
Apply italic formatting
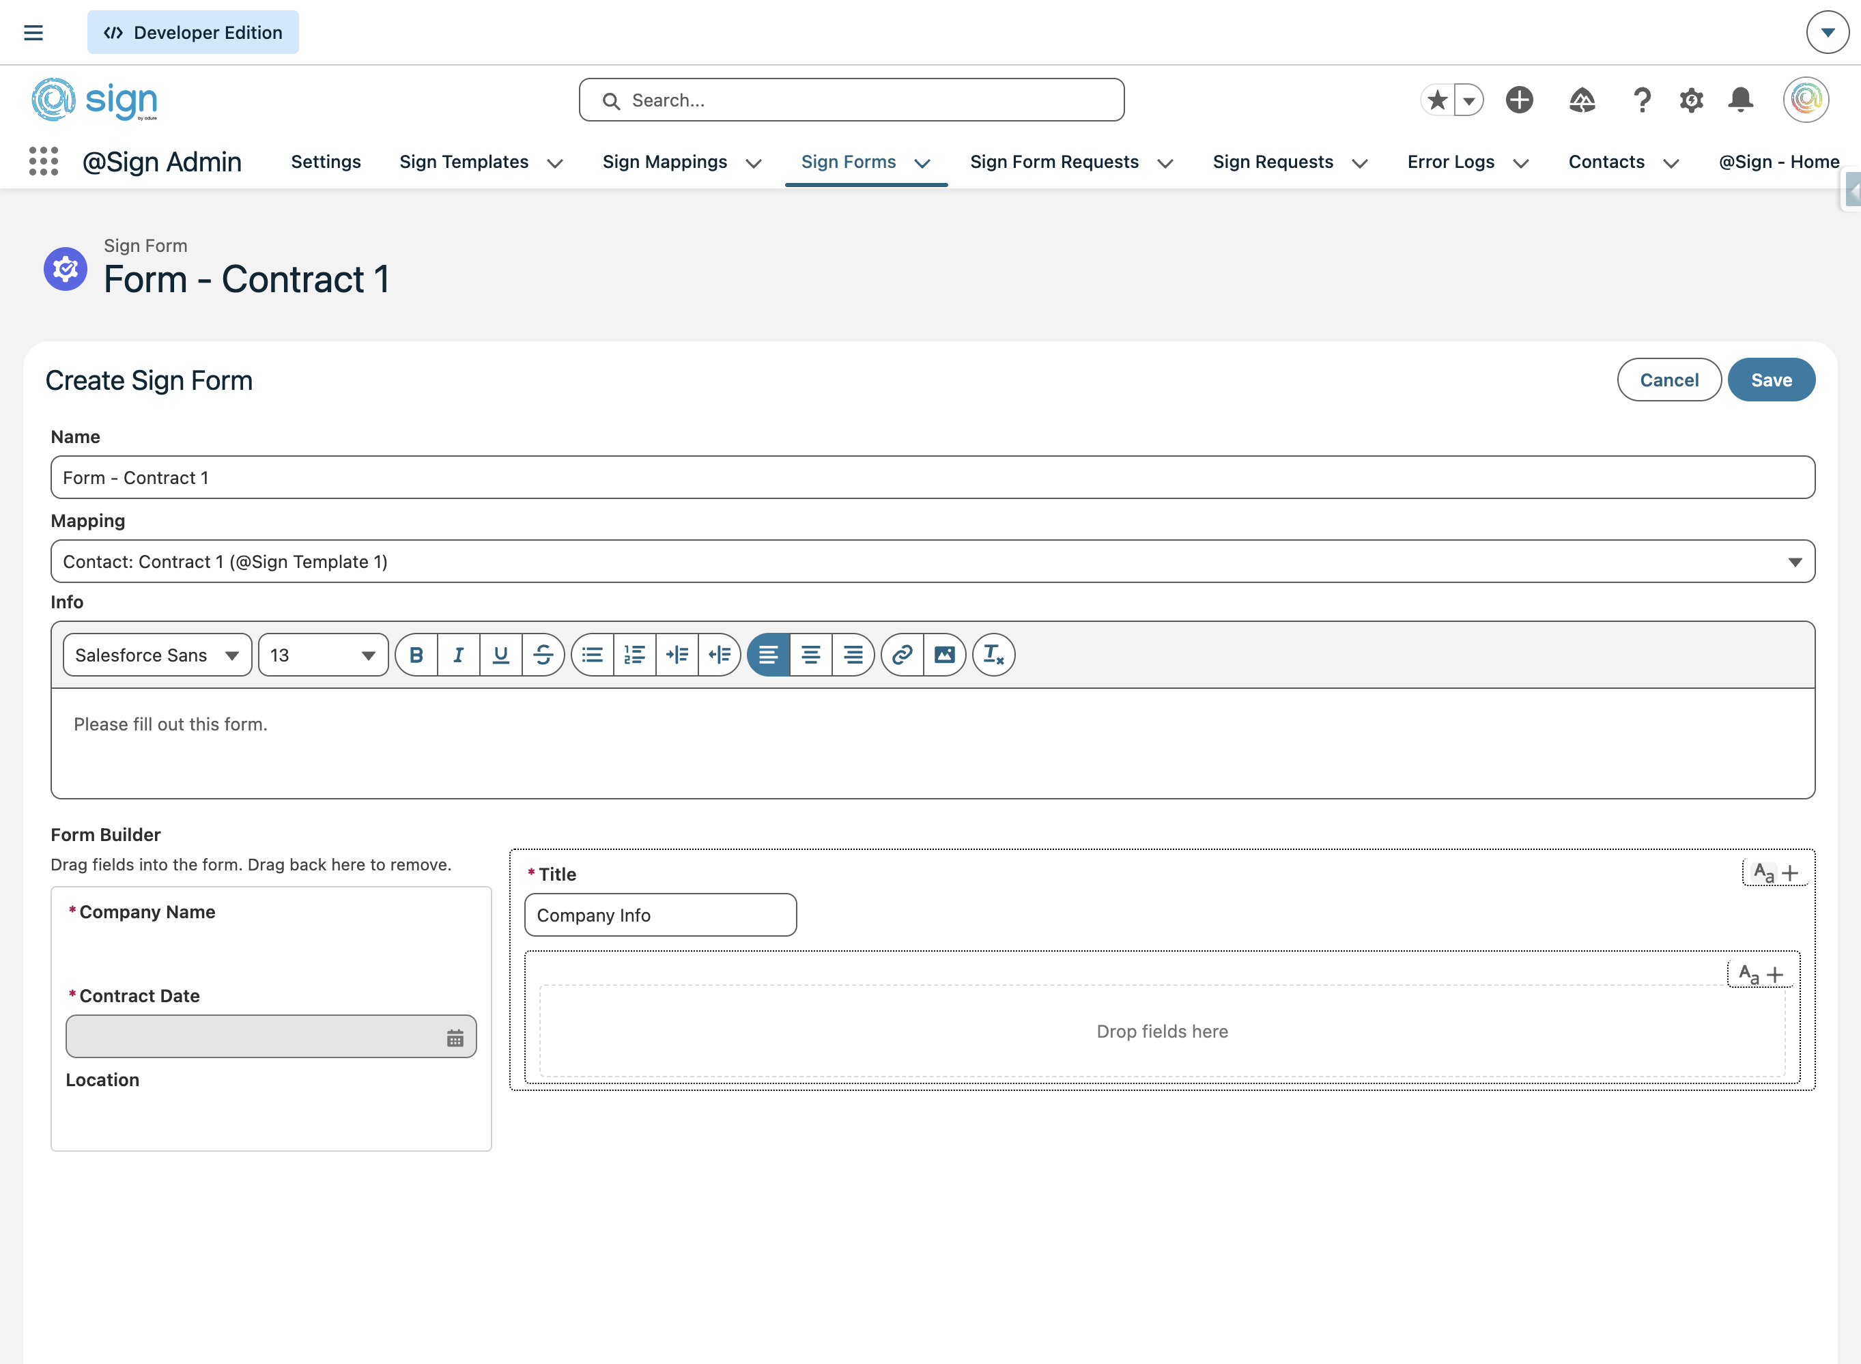(x=458, y=655)
